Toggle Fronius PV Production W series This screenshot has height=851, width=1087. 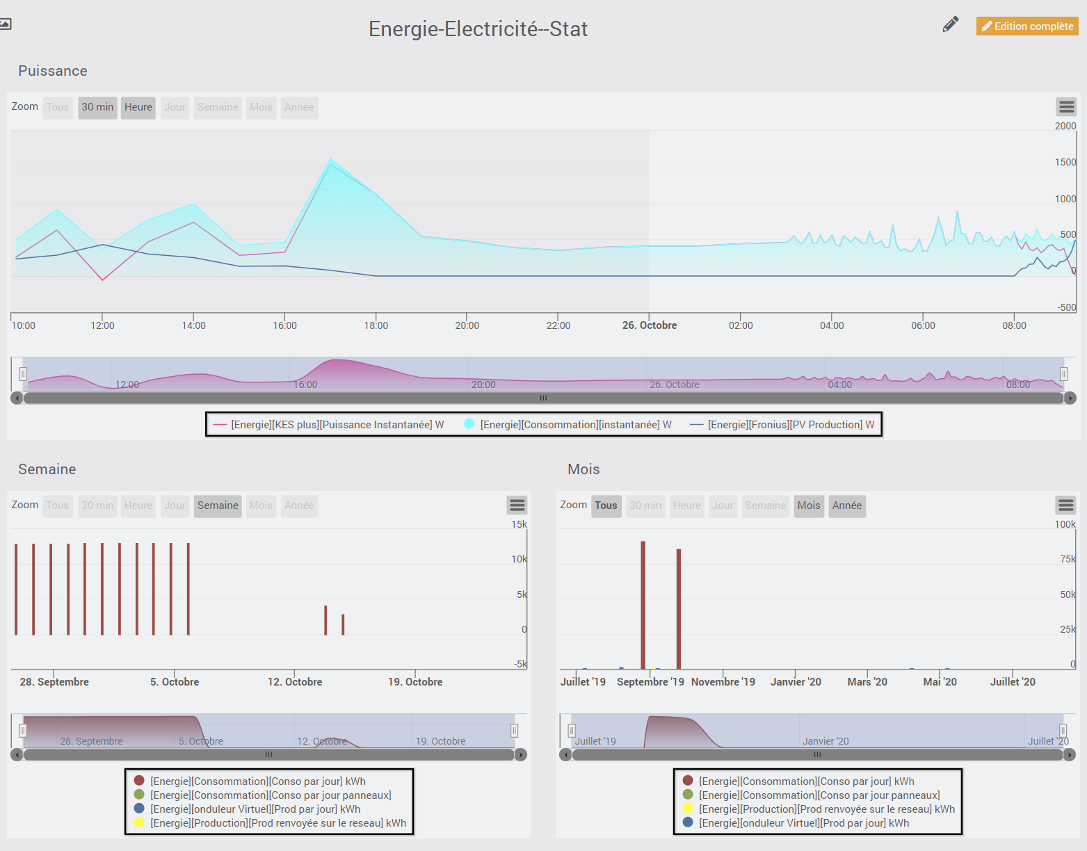point(782,425)
